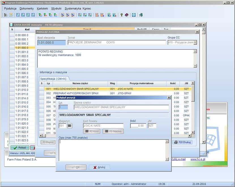Viewport: 235px width, 187px height.
Task: Click the green Pokaż button
Action: point(20,148)
